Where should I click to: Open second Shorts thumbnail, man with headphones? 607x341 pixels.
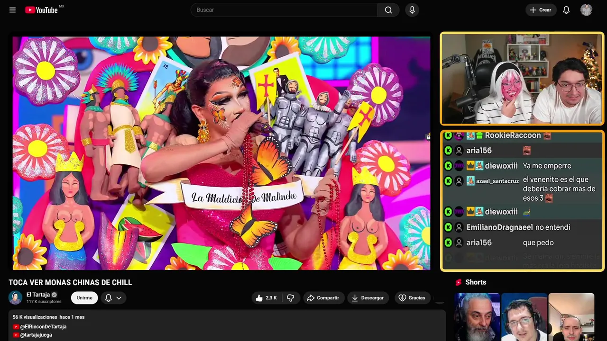pos(524,317)
